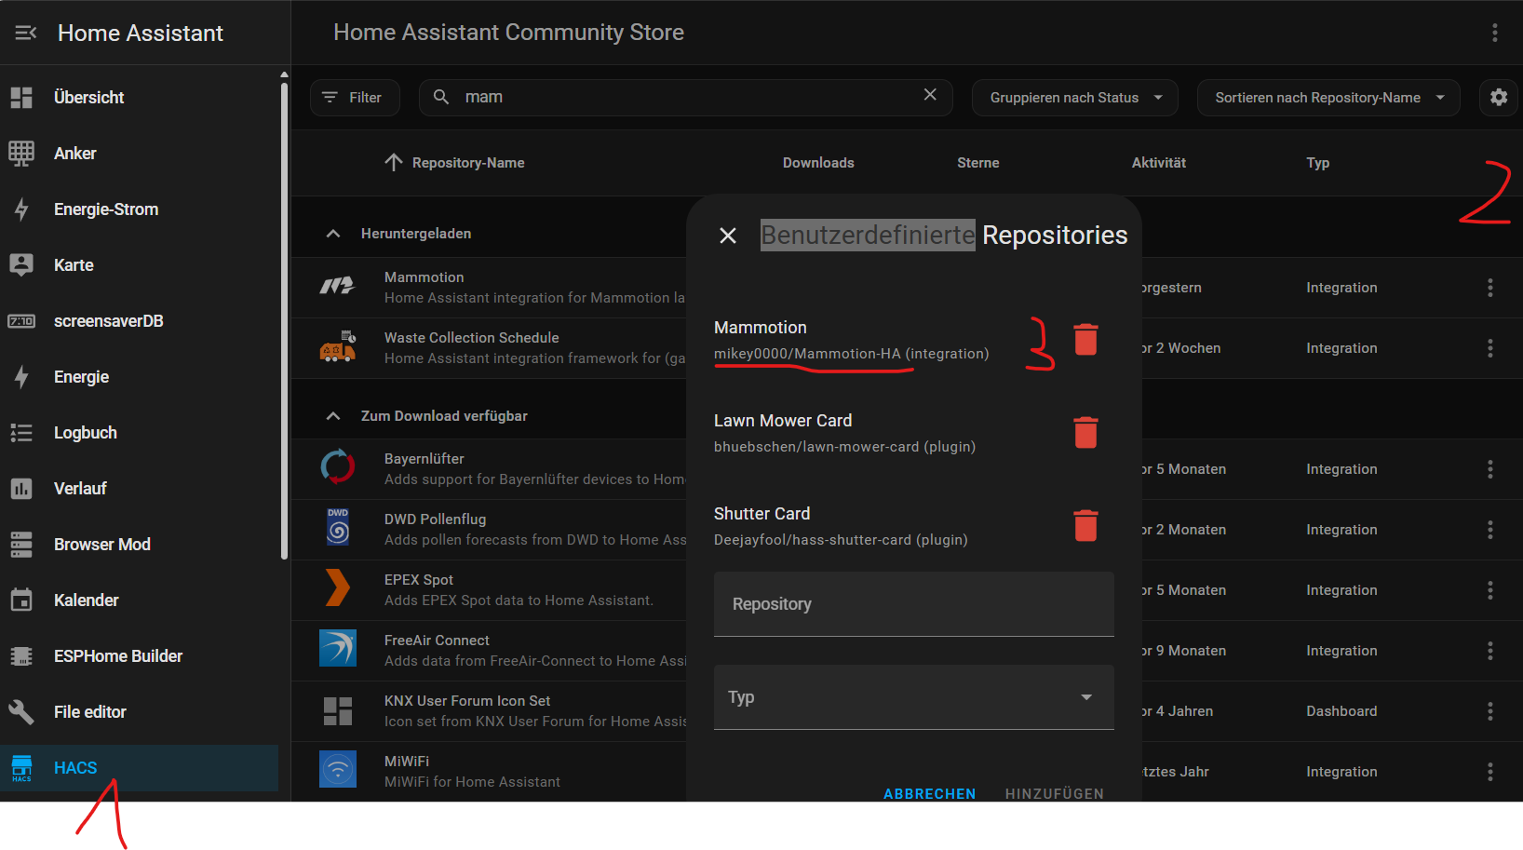Clear the search text with X
The width and height of the screenshot is (1523, 850).
click(x=930, y=95)
